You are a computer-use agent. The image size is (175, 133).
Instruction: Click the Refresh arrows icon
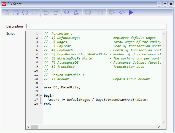click(34, 12)
